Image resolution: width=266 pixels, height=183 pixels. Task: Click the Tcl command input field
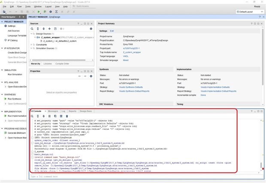click(x=142, y=177)
